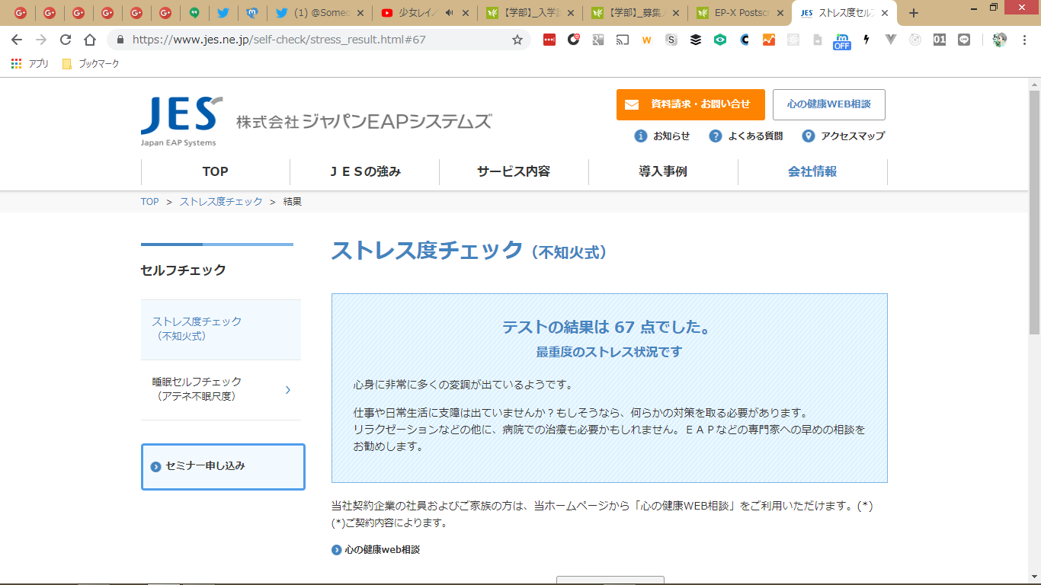Select the サービス内容 navigation menu
Image resolution: width=1041 pixels, height=585 pixels.
514,171
